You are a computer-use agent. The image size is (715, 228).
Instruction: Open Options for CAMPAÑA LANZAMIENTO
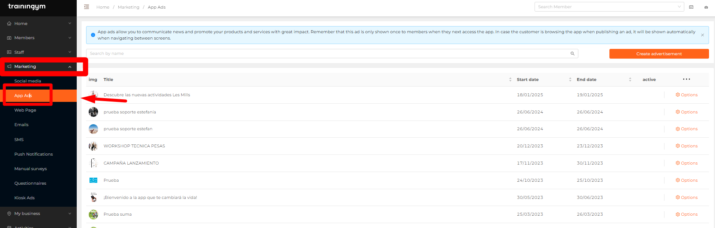[x=687, y=163]
